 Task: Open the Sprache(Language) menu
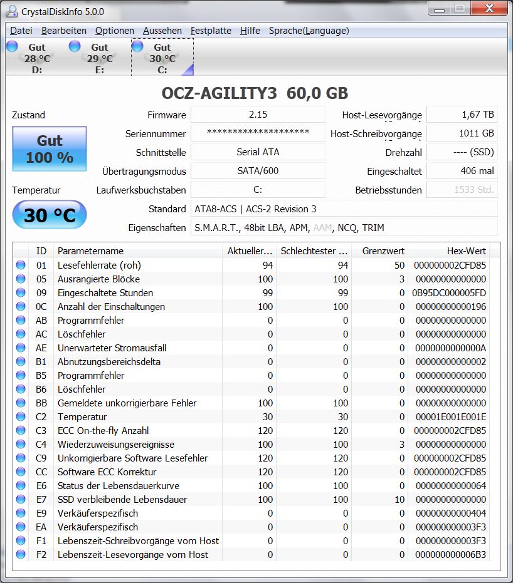(x=309, y=31)
